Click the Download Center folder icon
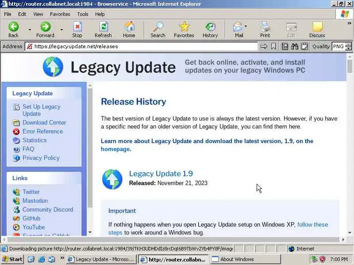This screenshot has height=265, width=354. click(16, 123)
